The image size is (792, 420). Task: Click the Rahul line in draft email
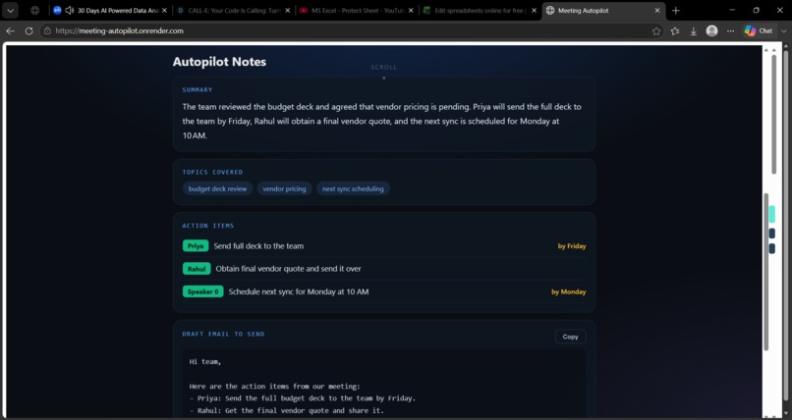[287, 410]
